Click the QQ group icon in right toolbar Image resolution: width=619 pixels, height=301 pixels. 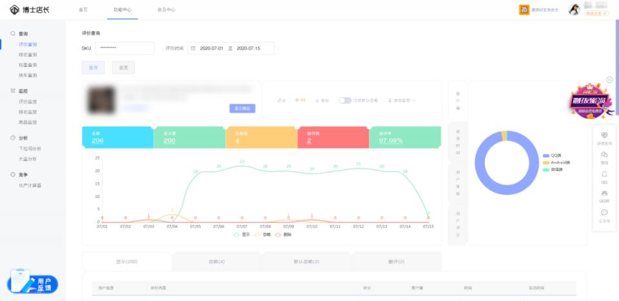(604, 193)
